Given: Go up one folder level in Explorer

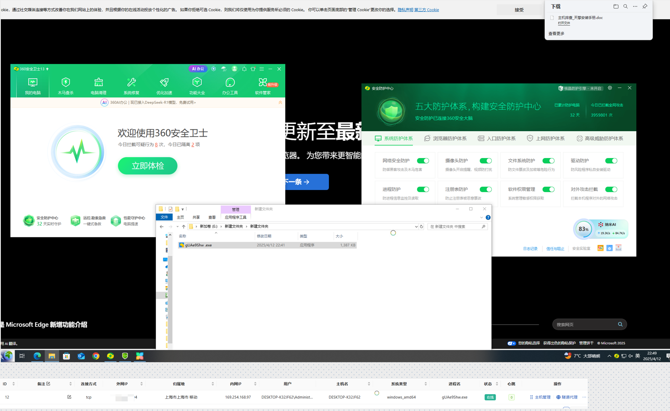Looking at the screenshot, I should point(184,227).
